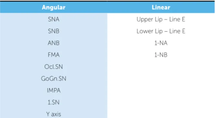Click the Upper Lip – Line E cell
The image size is (215, 118).
161,19
